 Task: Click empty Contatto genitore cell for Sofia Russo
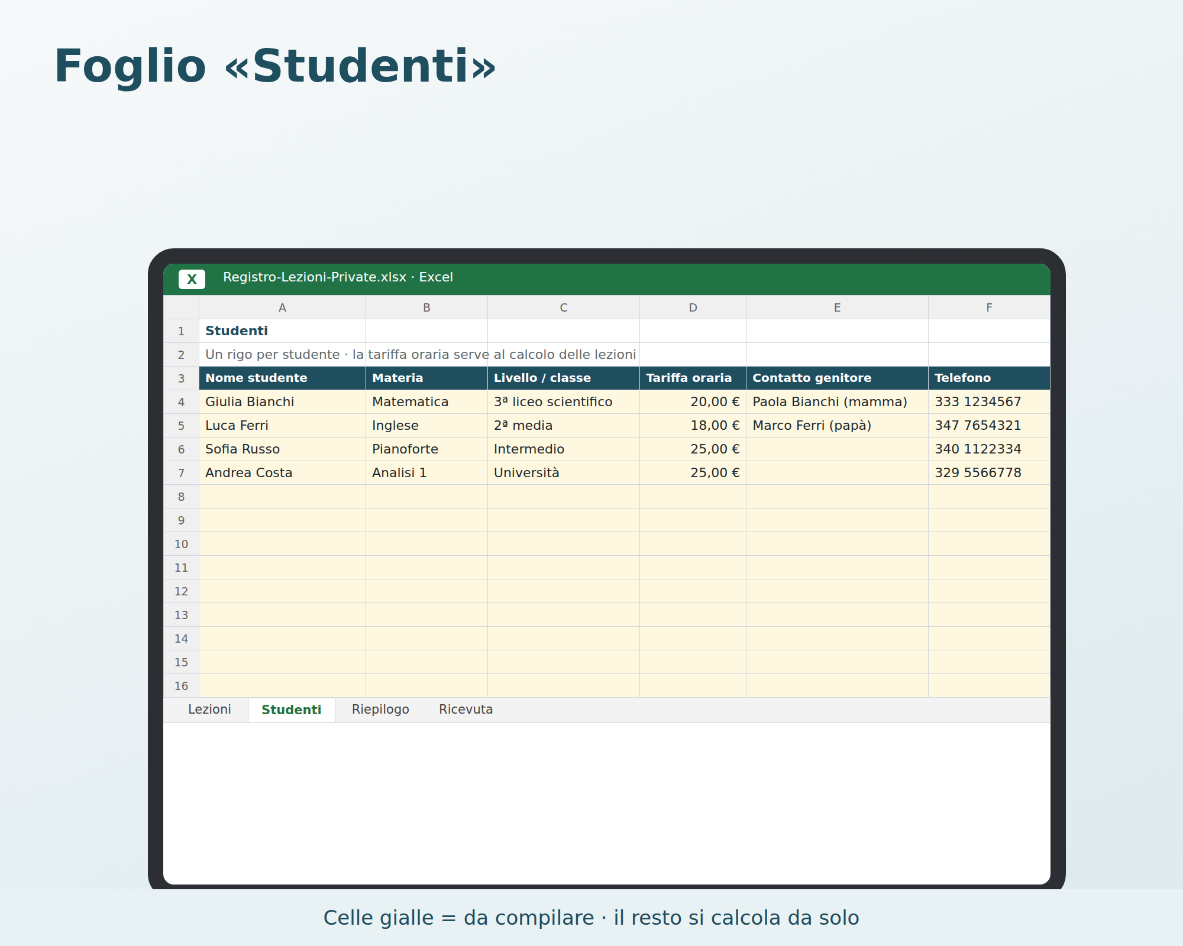coord(837,449)
